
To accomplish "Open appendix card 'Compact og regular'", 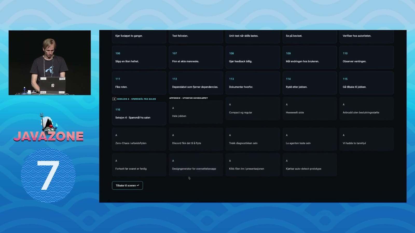I will [253, 108].
